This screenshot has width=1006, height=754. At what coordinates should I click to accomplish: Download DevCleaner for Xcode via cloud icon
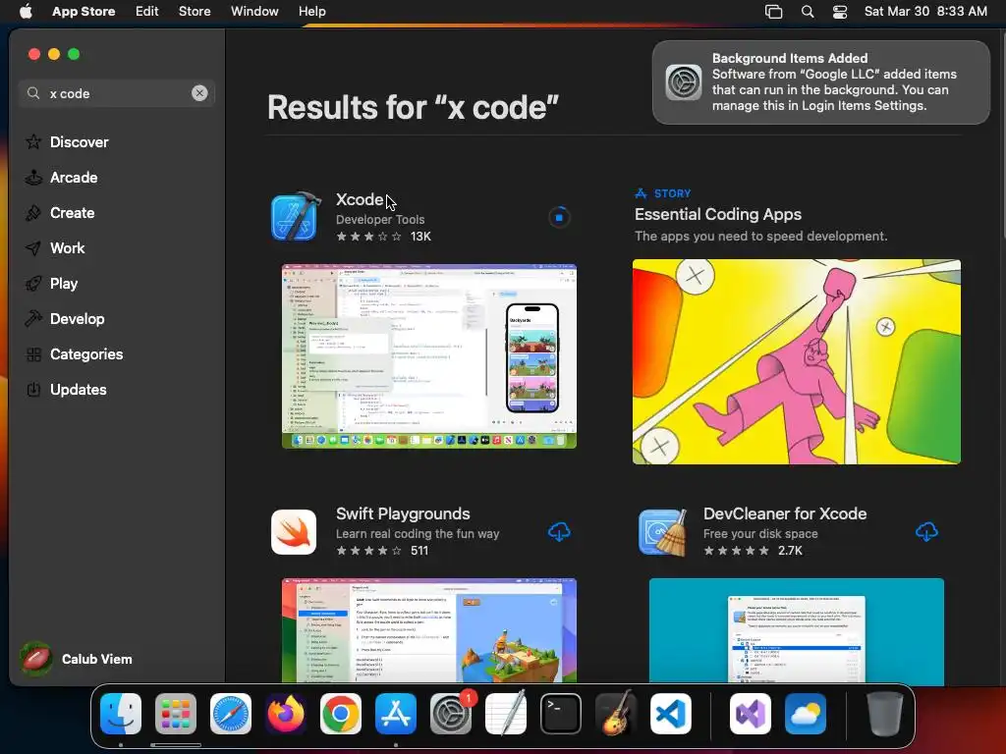pyautogui.click(x=926, y=531)
